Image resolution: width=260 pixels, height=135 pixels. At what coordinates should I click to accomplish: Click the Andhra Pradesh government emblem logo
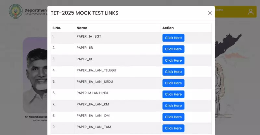click(x=16, y=11)
